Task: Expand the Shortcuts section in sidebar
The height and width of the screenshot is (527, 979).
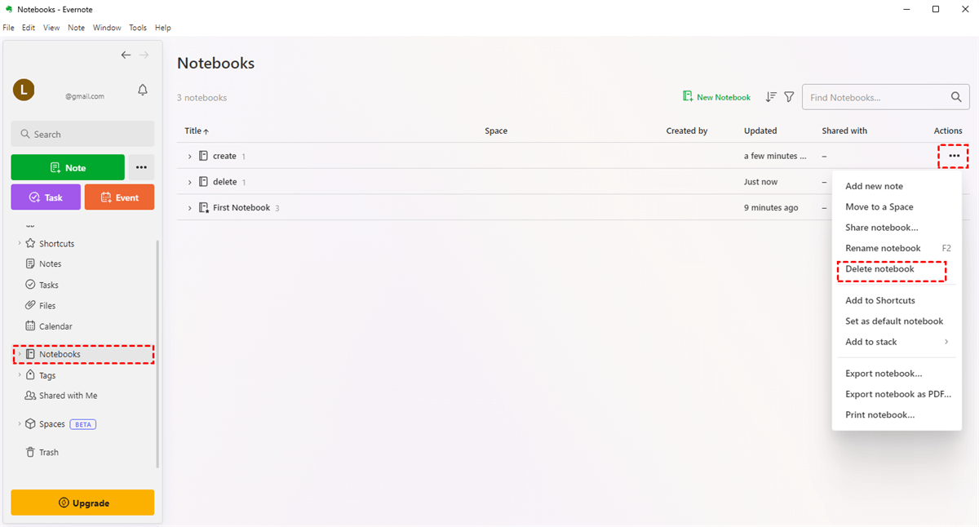Action: point(20,243)
